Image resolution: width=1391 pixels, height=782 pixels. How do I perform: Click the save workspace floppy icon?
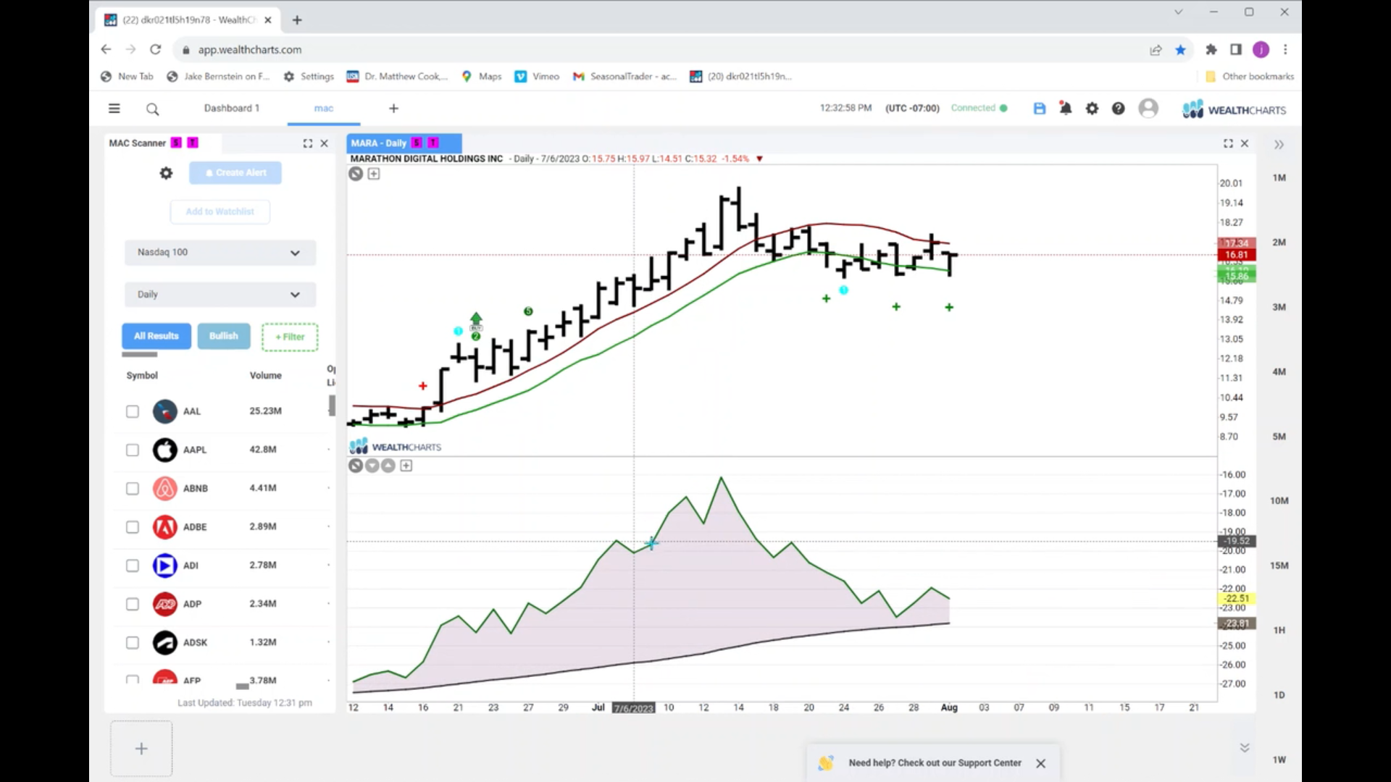[x=1039, y=109]
